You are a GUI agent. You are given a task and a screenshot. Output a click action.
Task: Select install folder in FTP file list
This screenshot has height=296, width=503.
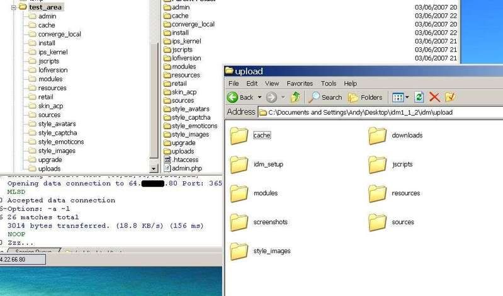point(176,33)
